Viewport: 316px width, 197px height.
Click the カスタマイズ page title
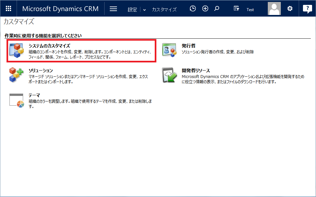[19, 21]
